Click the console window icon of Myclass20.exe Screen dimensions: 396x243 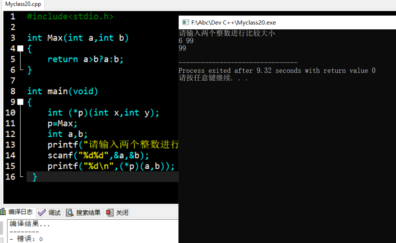click(185, 23)
